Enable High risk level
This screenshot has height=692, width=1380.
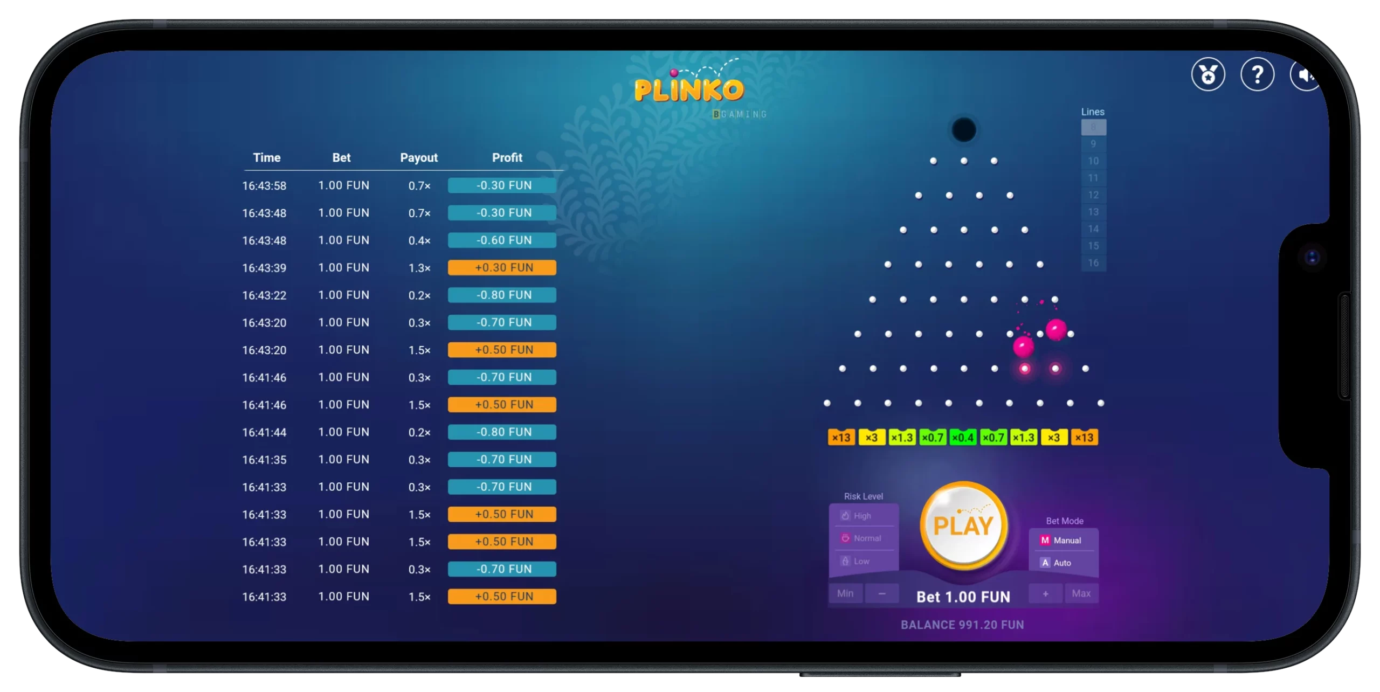[862, 515]
